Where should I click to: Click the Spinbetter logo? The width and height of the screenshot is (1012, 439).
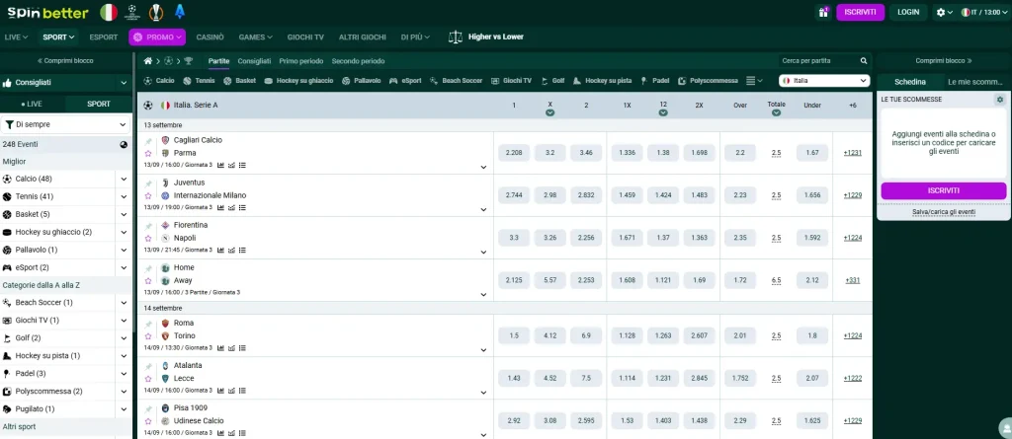point(47,12)
